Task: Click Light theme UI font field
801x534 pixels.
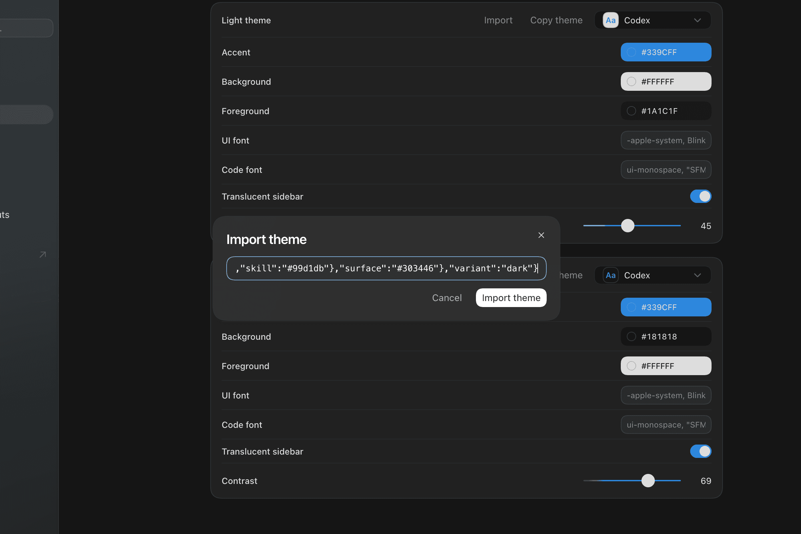Action: click(x=666, y=140)
